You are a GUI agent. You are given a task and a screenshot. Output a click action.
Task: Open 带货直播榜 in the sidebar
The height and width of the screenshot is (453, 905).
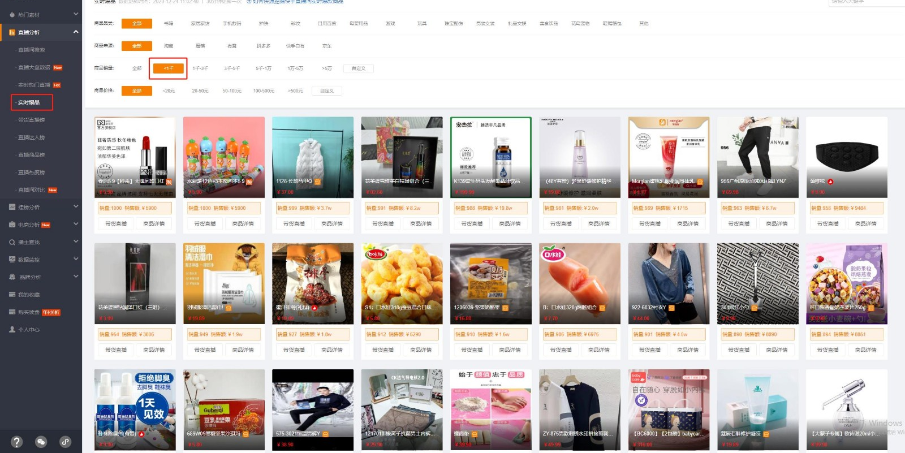[x=31, y=120]
